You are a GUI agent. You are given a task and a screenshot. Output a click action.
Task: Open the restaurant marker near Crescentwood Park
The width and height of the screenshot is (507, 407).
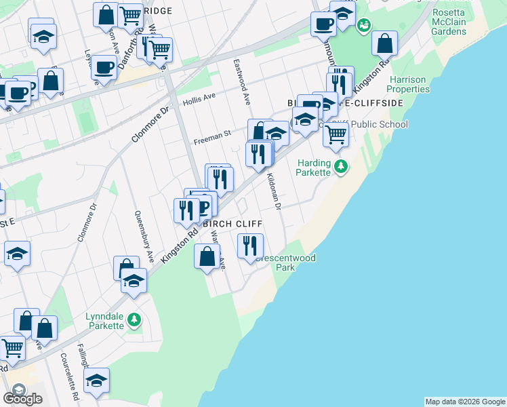[x=250, y=246]
